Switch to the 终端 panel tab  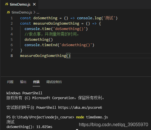(36, 82)
